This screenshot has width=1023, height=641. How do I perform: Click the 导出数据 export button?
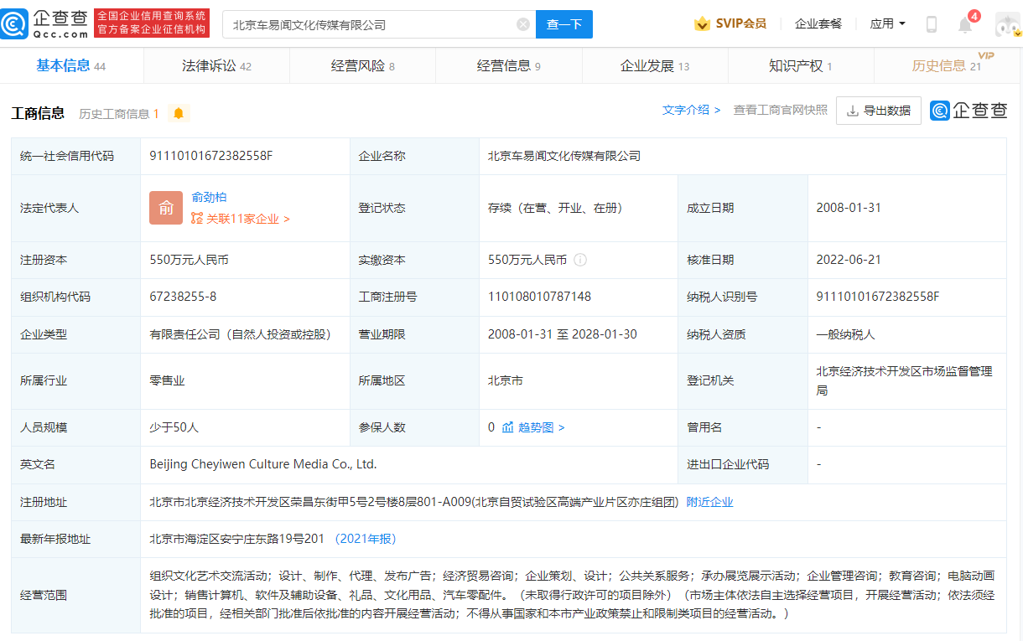(878, 111)
